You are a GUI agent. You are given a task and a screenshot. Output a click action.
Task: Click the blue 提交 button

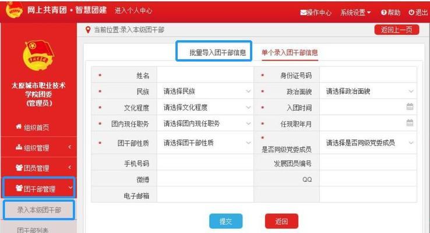(x=225, y=221)
